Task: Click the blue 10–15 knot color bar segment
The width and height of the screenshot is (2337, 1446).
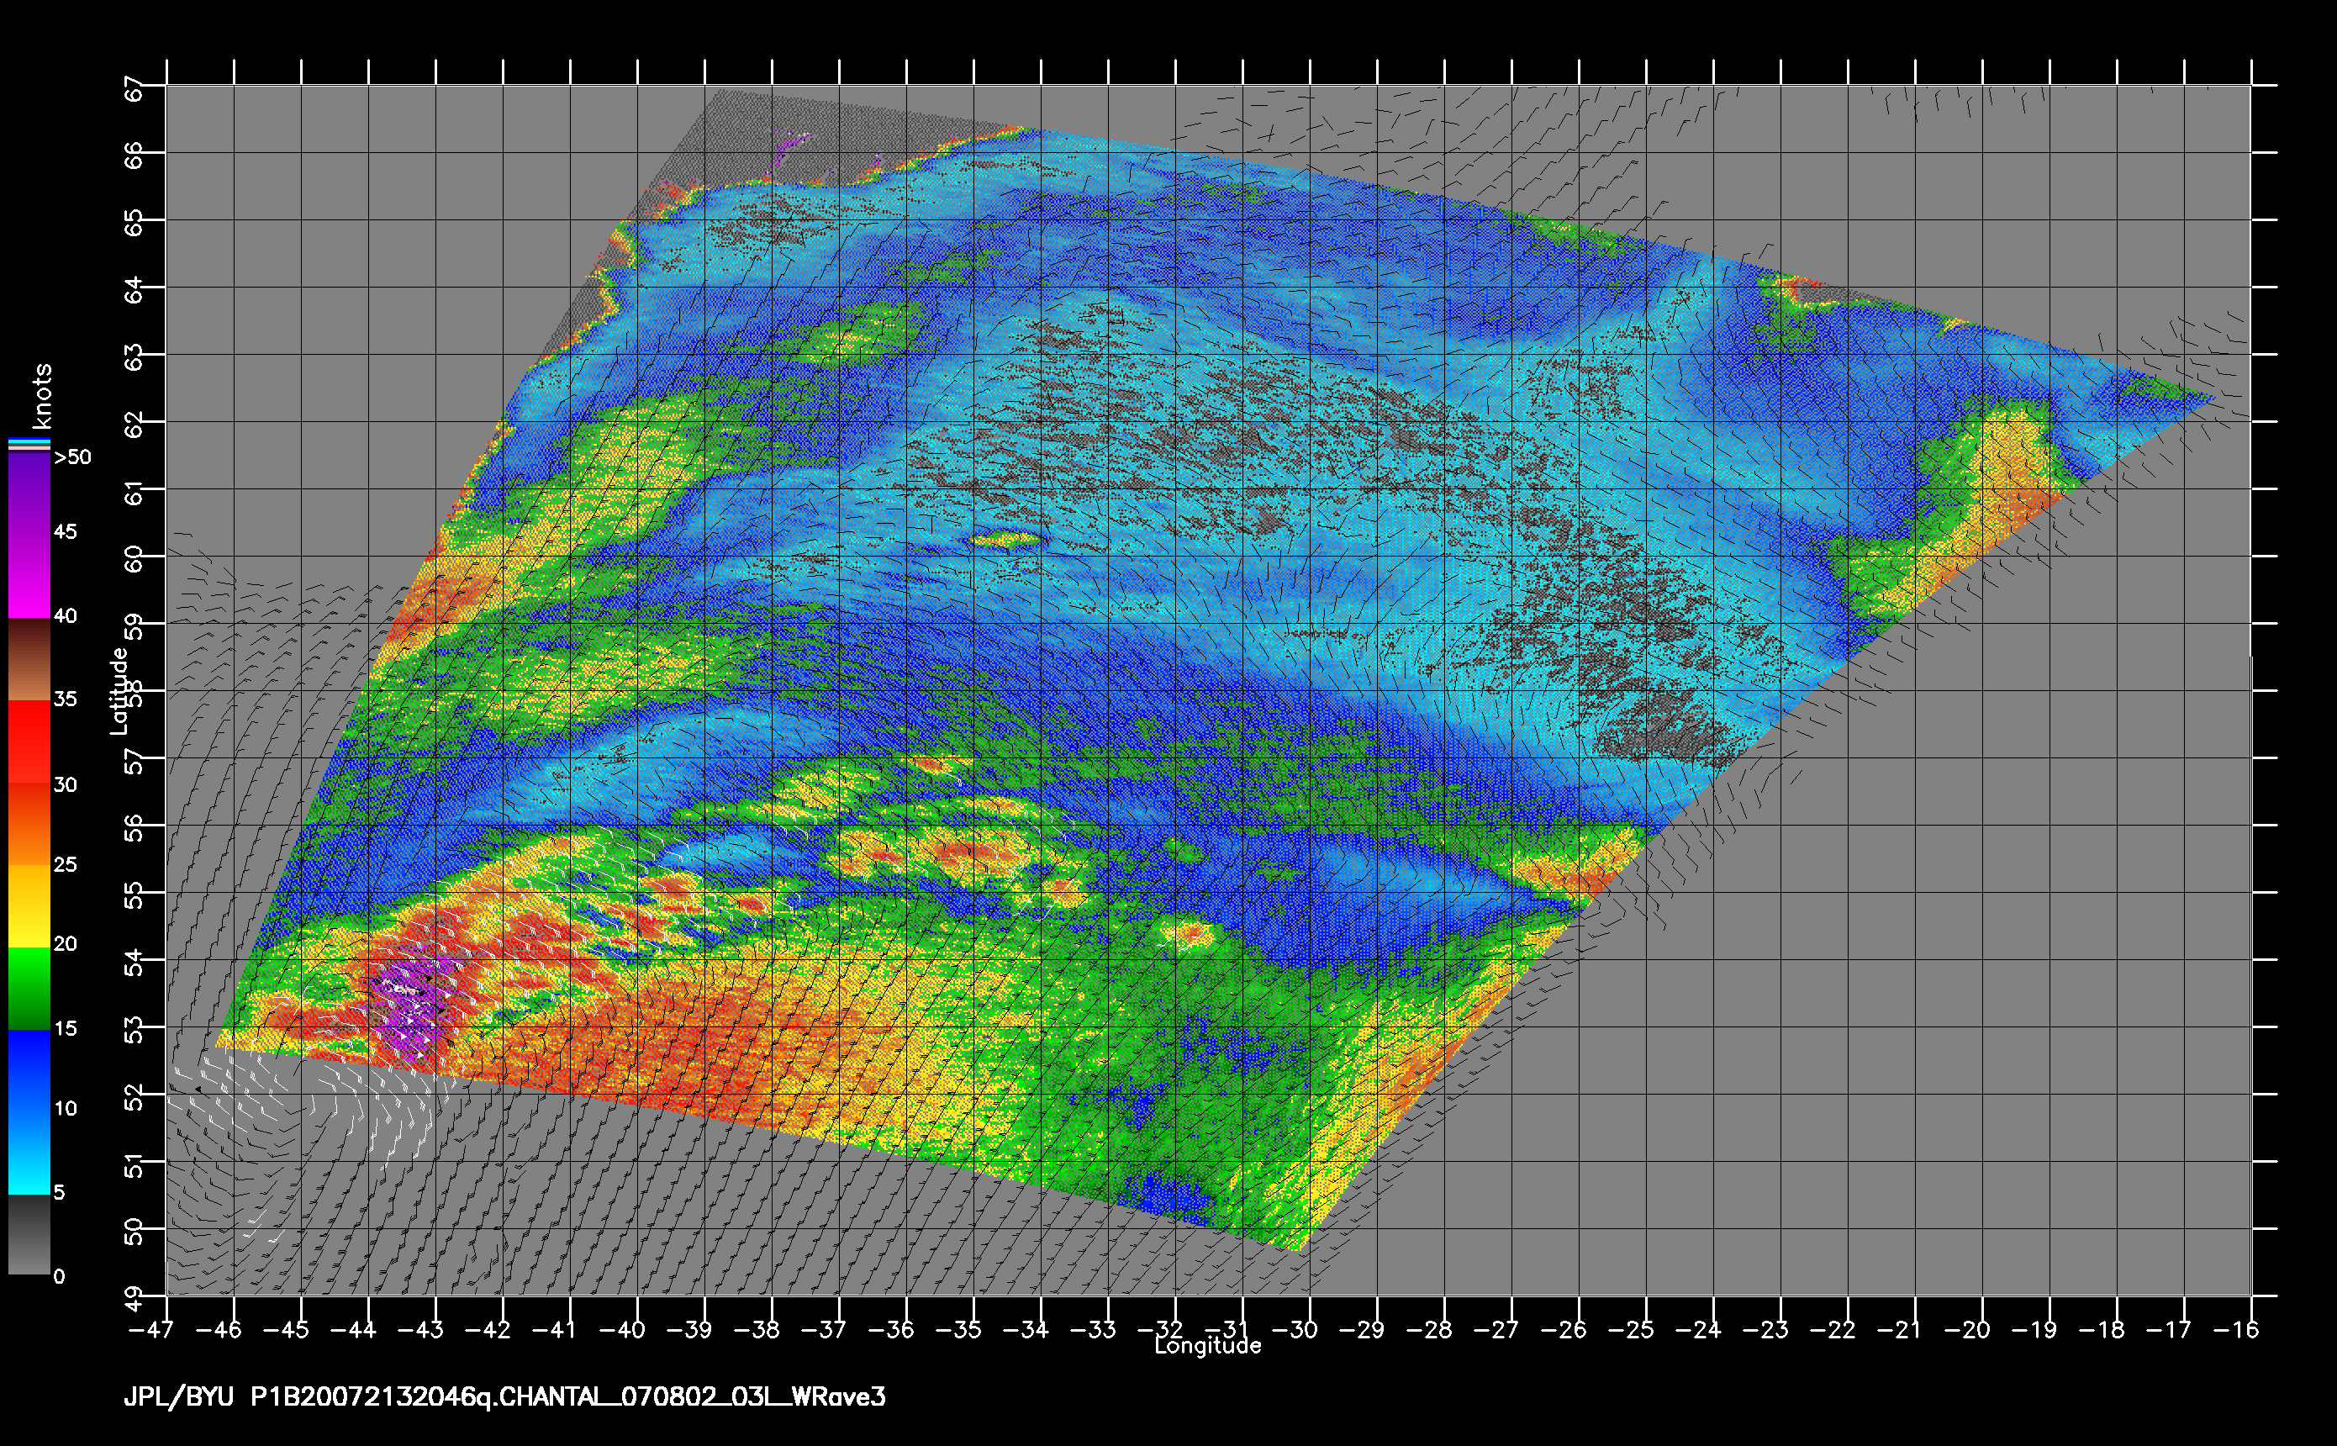Action: pyautogui.click(x=29, y=1070)
